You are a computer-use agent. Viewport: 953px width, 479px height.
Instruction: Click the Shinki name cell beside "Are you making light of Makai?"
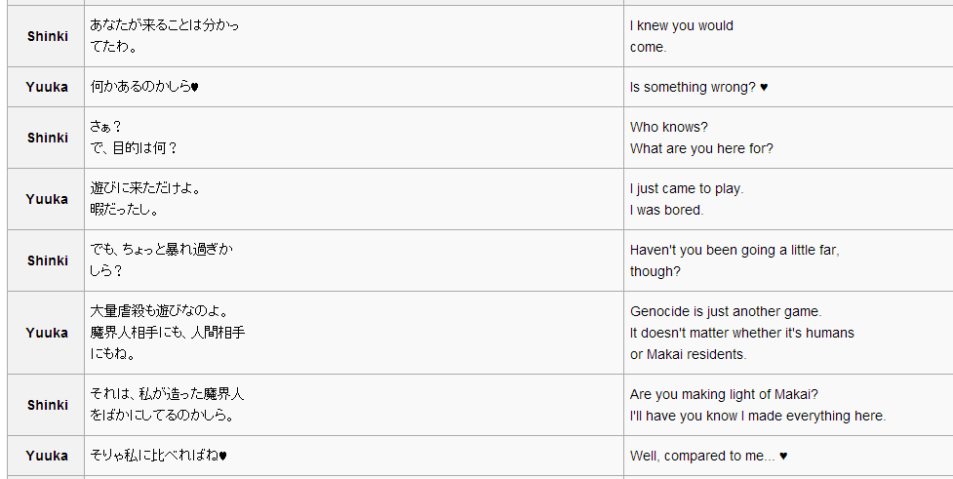point(47,405)
